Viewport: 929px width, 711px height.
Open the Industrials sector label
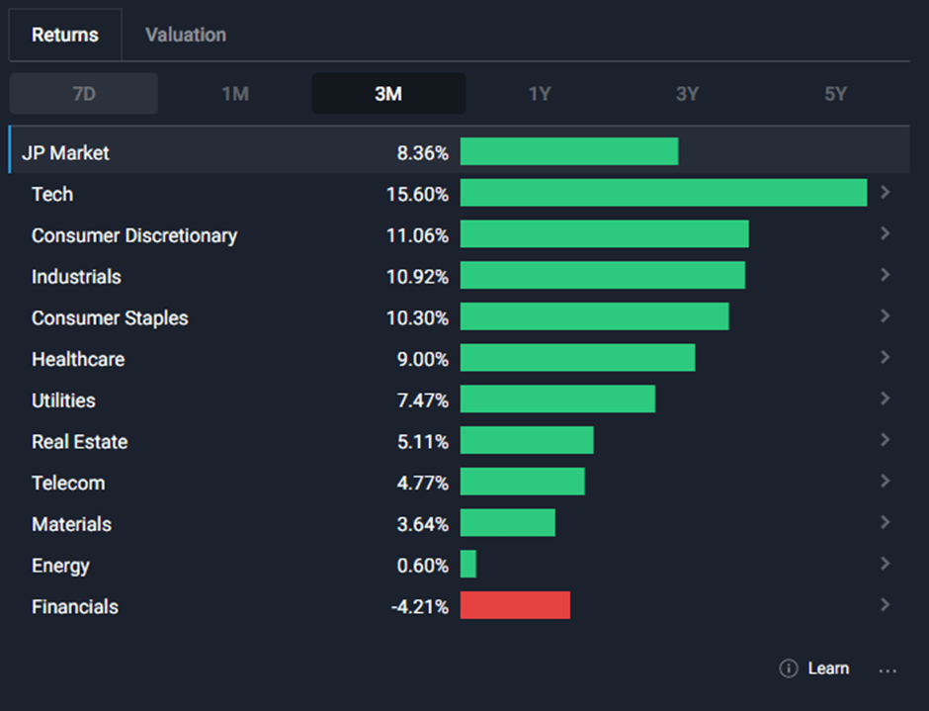tap(76, 277)
